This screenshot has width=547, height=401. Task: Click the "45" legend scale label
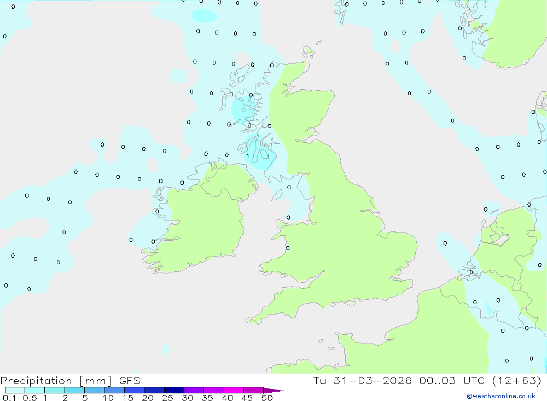tap(247, 398)
